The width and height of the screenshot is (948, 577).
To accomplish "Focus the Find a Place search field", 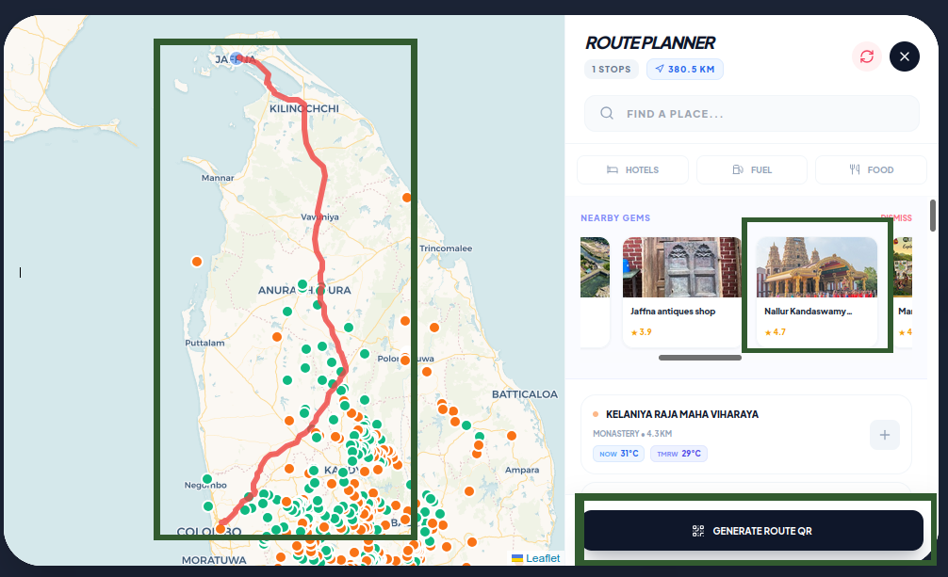I will [x=751, y=114].
